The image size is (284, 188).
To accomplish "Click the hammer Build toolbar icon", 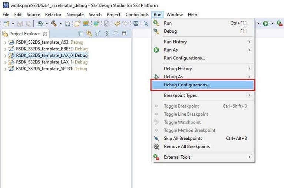I will 54,23.
